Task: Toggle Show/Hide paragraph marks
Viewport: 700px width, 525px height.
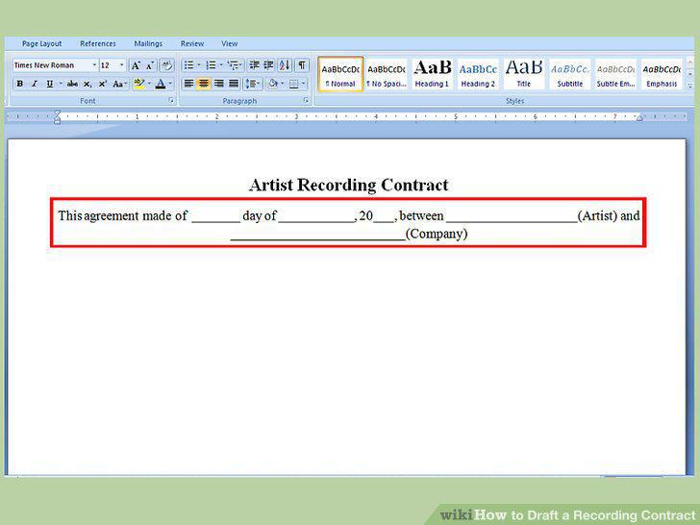Action: click(302, 65)
